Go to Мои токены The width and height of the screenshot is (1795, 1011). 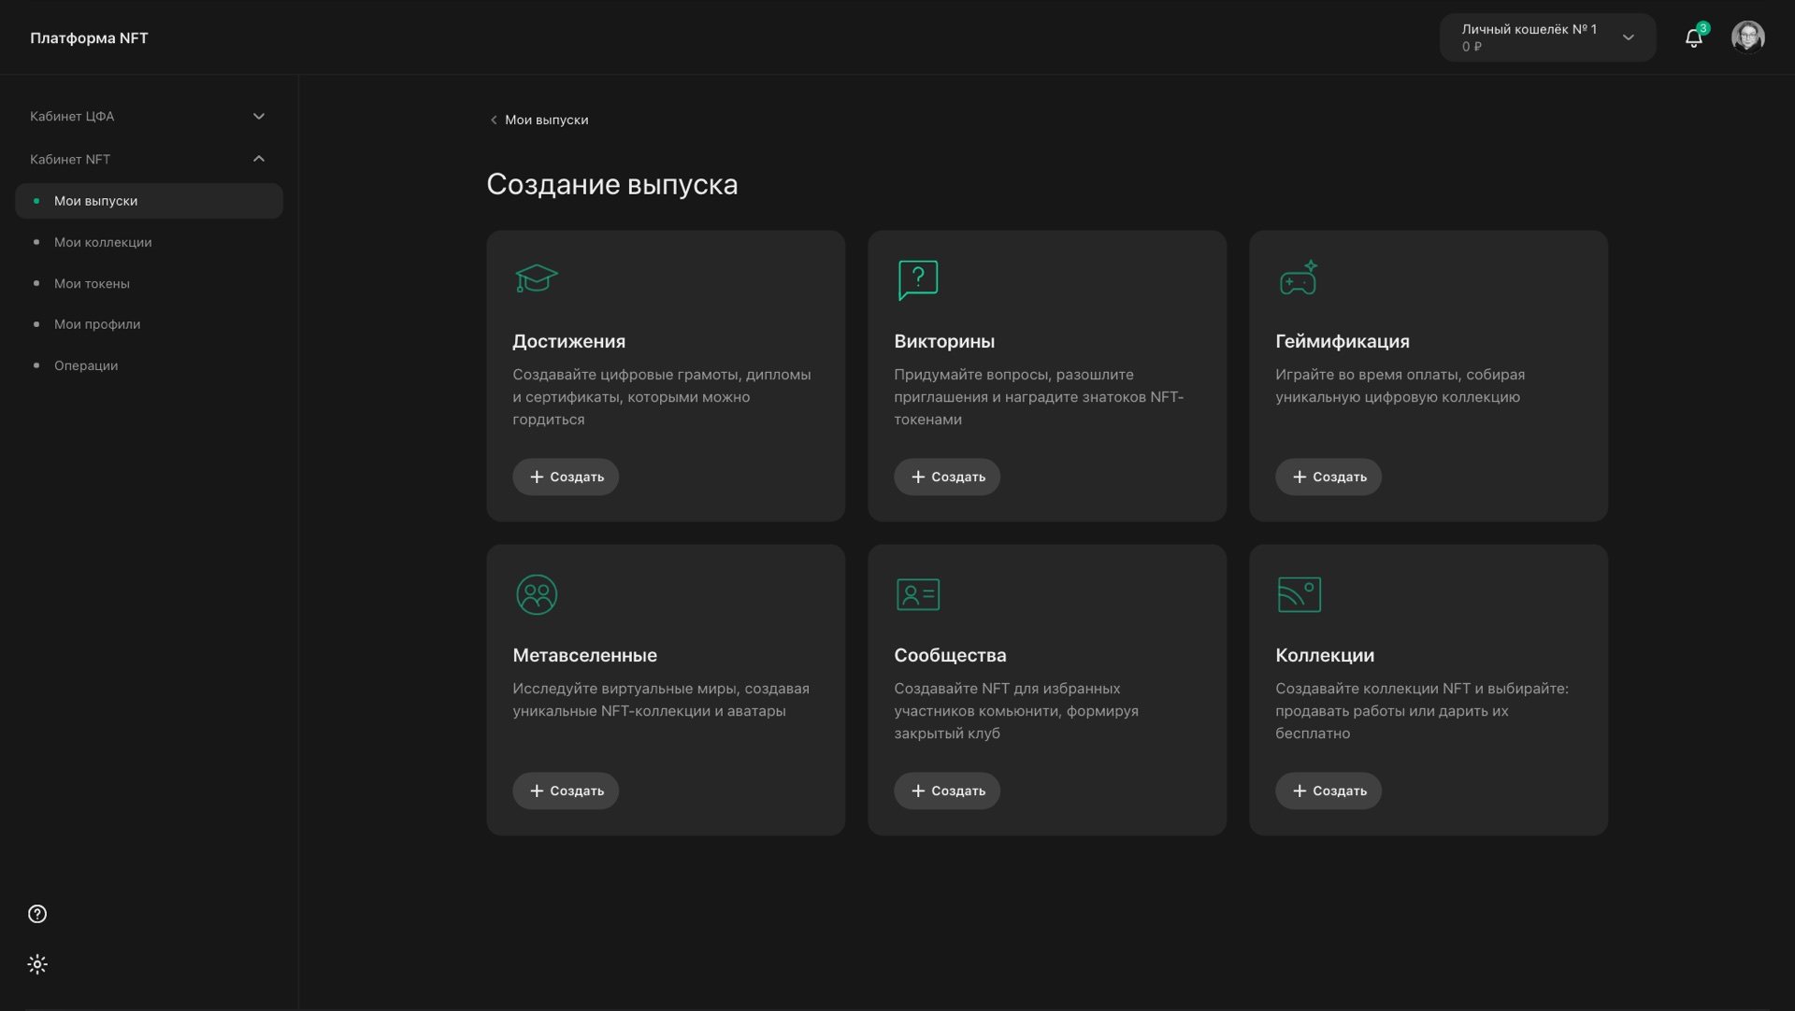[149, 283]
